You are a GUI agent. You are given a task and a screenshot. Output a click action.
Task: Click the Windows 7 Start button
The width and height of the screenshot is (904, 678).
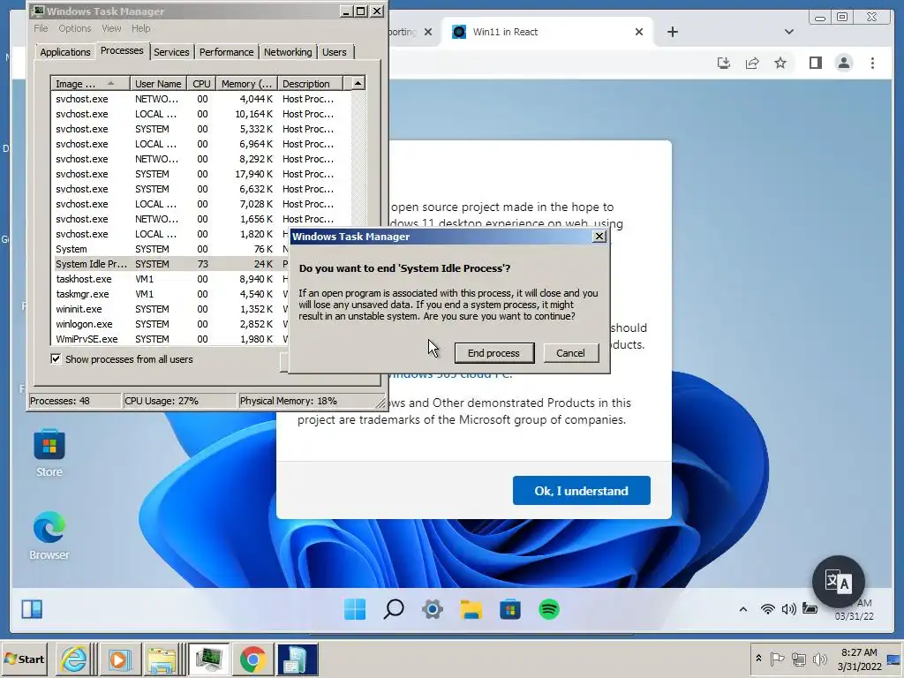[24, 659]
